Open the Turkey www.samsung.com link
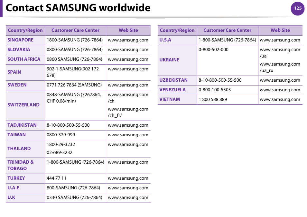The image size is (307, 217). (128, 178)
